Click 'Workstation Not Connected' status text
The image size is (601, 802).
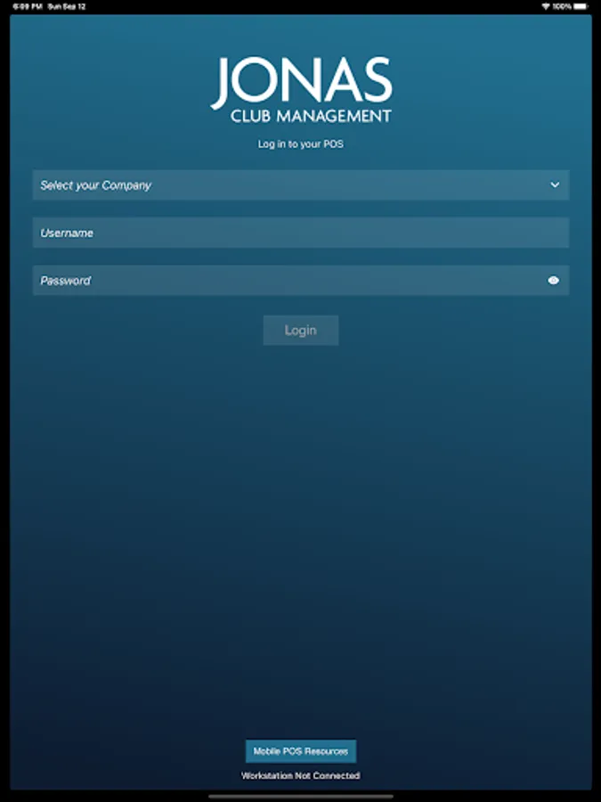(301, 775)
